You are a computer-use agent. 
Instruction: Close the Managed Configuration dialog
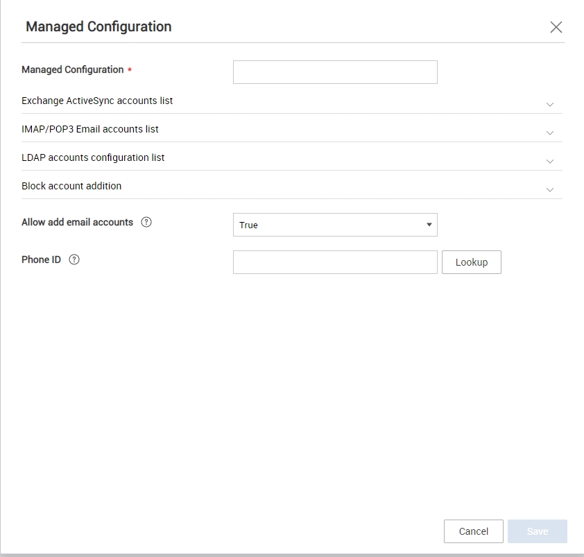(556, 27)
